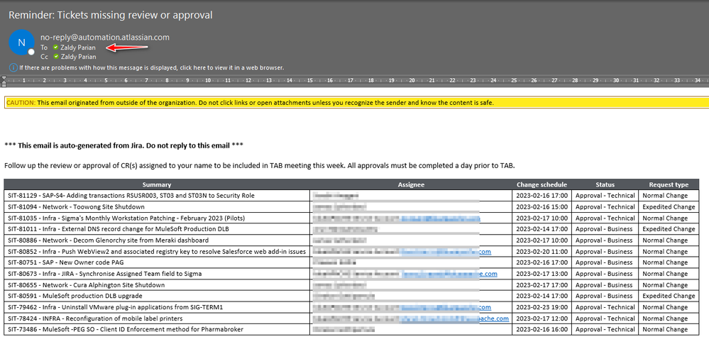Click the email subject Reminder: Tickets missing review

pos(110,15)
